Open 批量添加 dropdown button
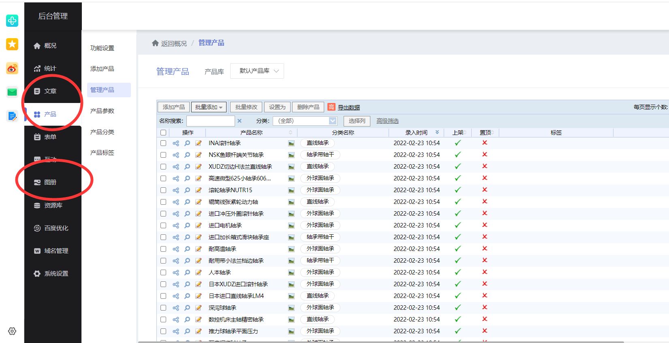 pyautogui.click(x=209, y=107)
